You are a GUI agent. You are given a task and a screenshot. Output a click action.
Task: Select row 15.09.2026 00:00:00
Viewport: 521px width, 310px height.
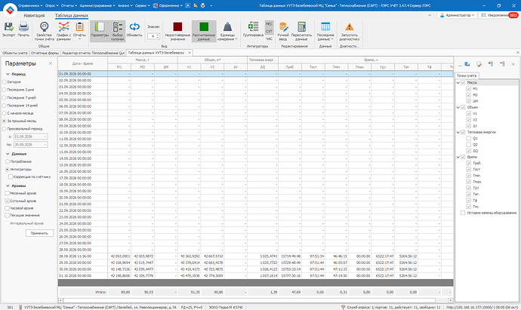pos(255,165)
